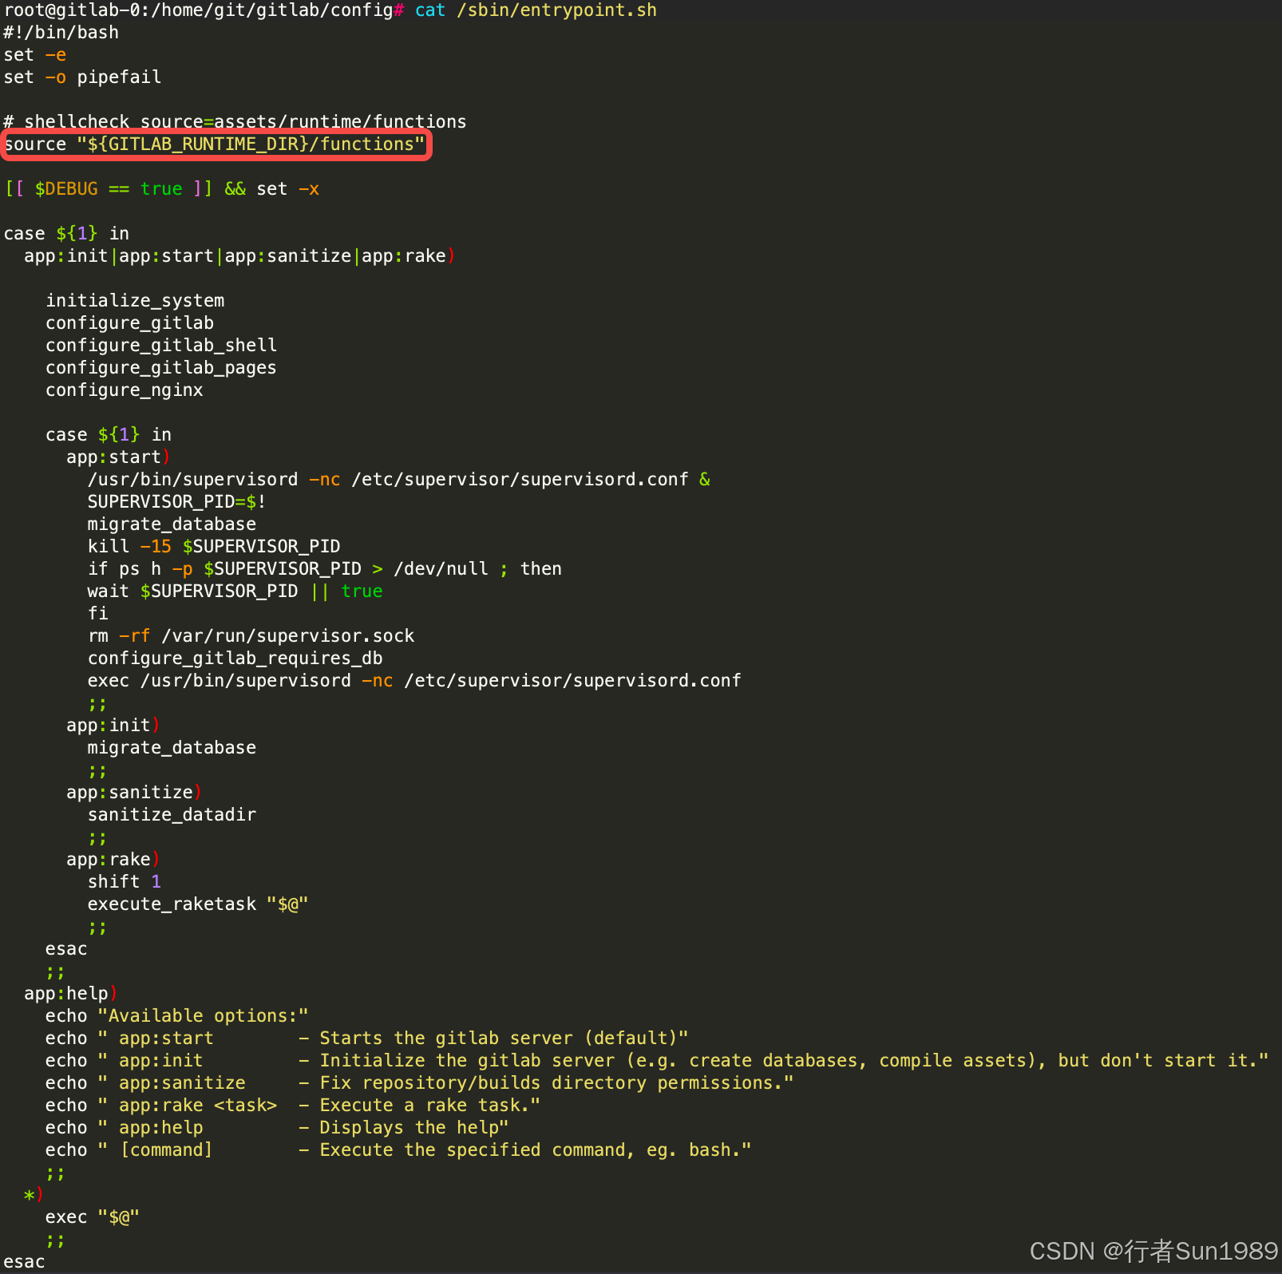The height and width of the screenshot is (1274, 1282).
Task: Click the 'shift 1' line
Action: [x=125, y=882]
